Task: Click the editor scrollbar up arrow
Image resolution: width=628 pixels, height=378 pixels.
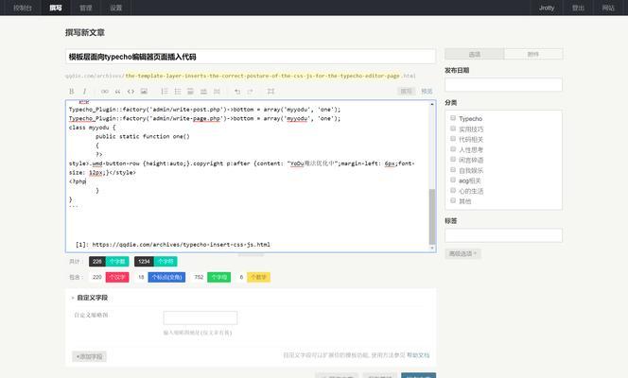Action: coord(432,104)
